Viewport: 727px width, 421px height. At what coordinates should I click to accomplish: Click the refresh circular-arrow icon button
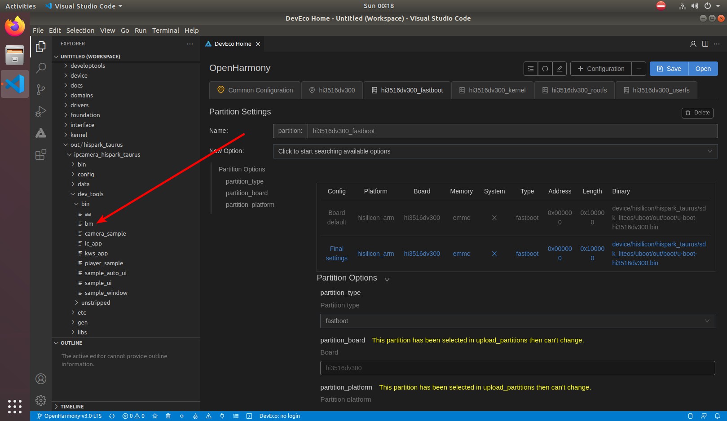coord(545,69)
